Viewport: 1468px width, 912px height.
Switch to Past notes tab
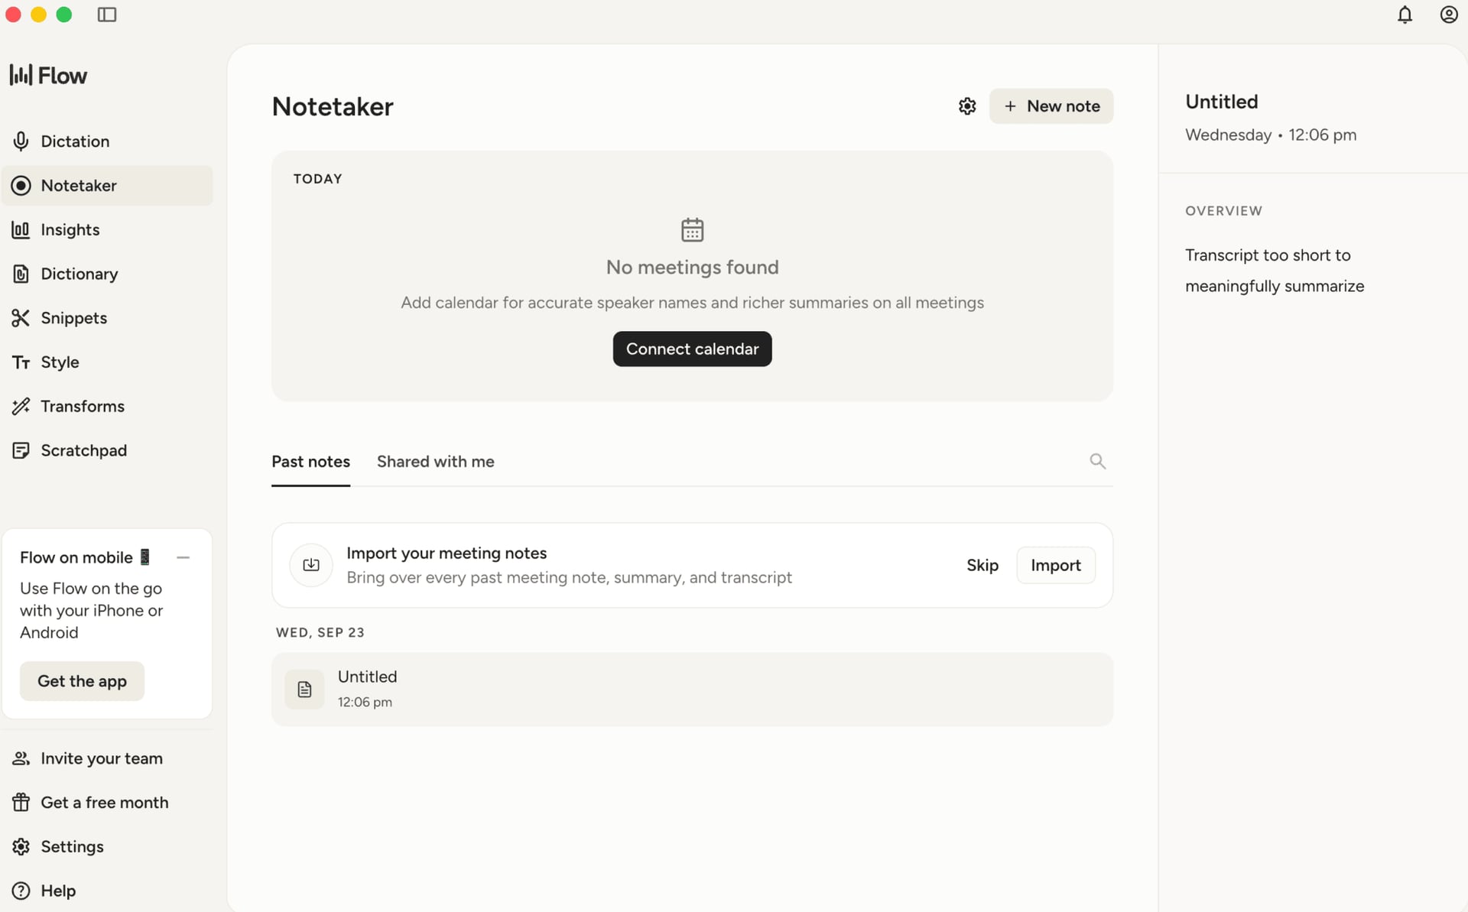coord(310,462)
